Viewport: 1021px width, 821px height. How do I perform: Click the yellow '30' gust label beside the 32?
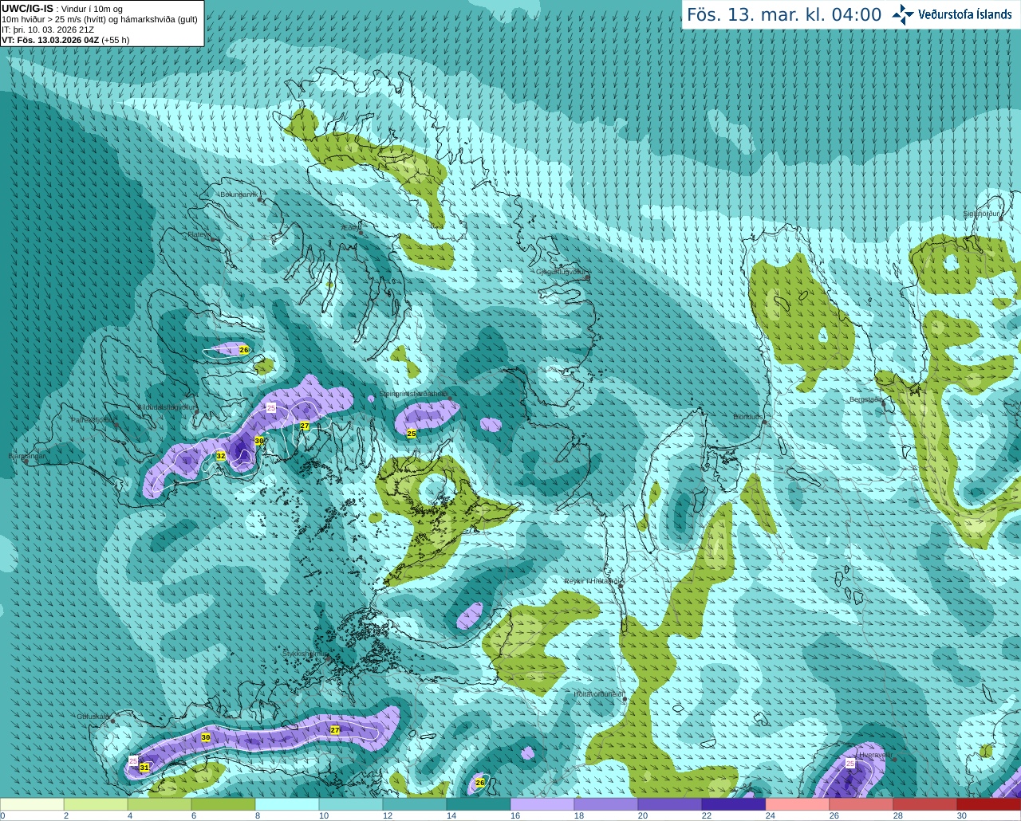pos(259,441)
